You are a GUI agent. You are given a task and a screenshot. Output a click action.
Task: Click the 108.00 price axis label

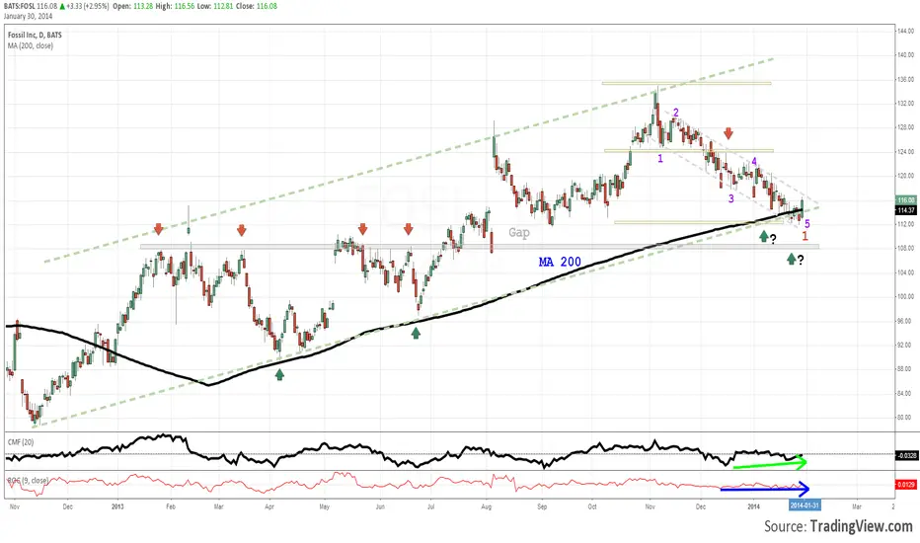click(x=905, y=249)
